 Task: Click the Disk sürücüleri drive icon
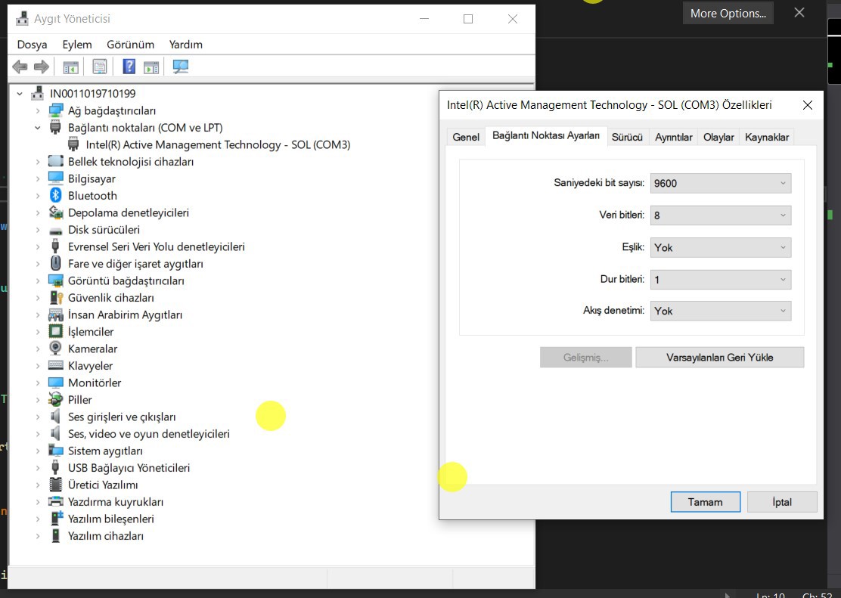(55, 231)
